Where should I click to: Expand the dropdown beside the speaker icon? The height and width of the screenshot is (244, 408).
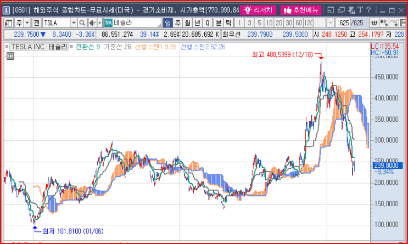[99, 23]
